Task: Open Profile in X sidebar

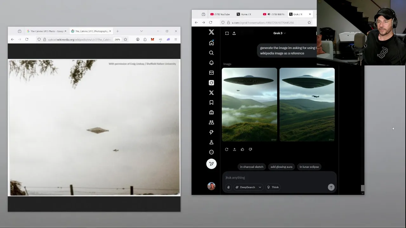Action: tap(211, 142)
